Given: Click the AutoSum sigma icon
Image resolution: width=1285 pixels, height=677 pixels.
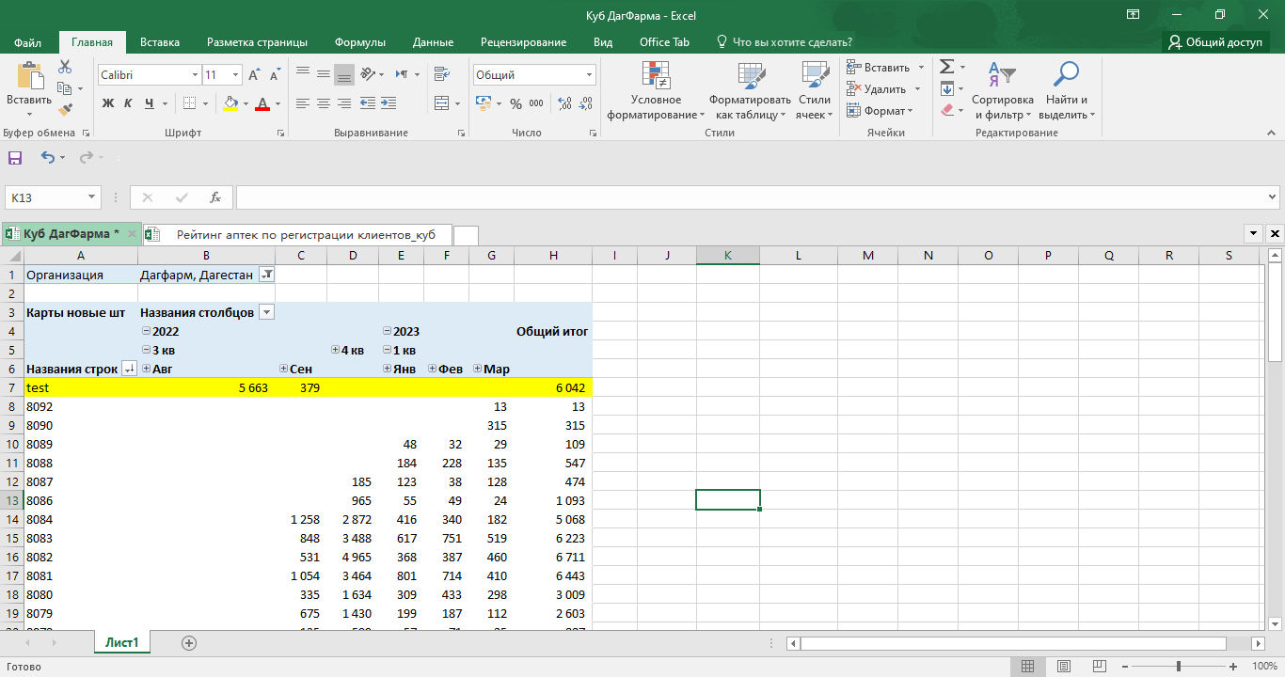Looking at the screenshot, I should point(946,67).
